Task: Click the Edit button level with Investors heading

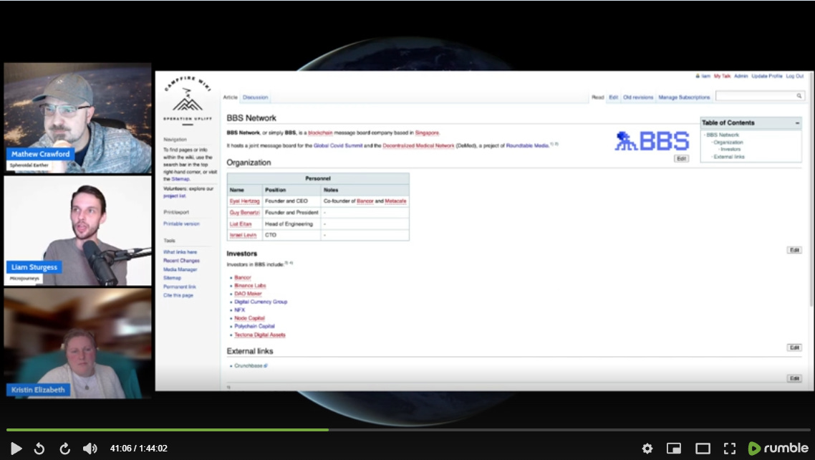Action: (794, 250)
